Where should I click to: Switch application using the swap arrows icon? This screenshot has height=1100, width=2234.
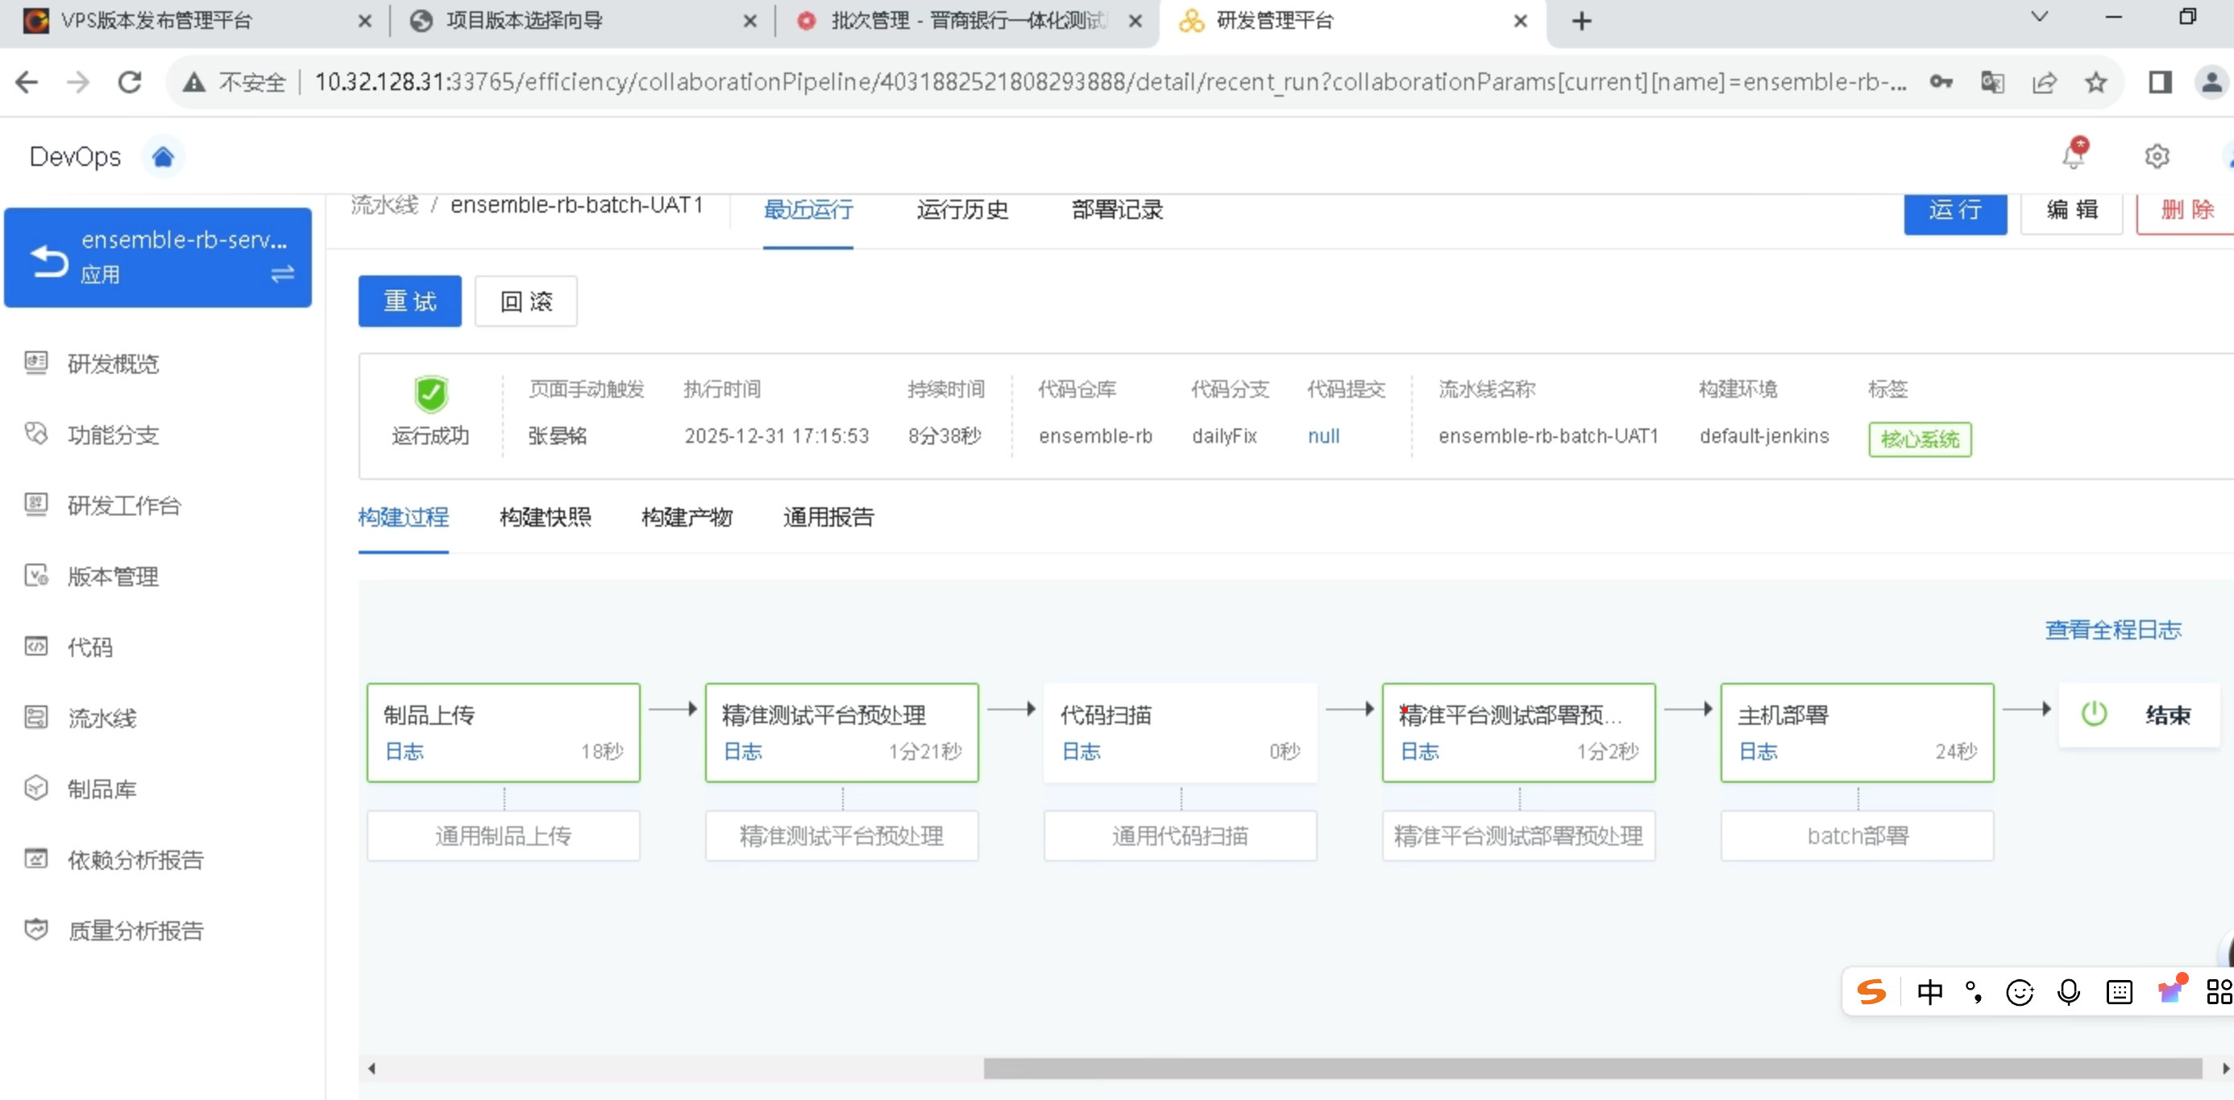point(282,275)
